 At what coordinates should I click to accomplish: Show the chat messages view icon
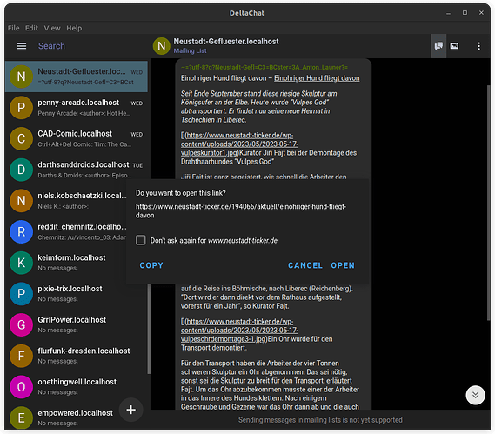tap(438, 46)
